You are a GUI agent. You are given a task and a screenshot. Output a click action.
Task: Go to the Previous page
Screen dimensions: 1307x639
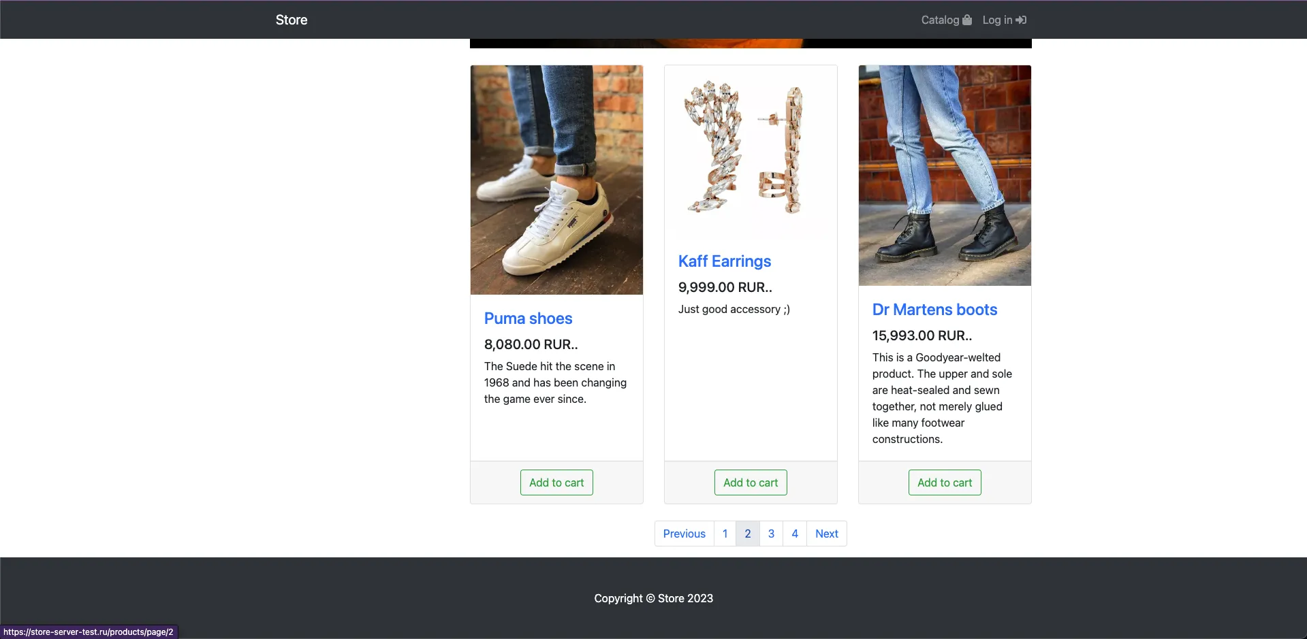coord(684,534)
